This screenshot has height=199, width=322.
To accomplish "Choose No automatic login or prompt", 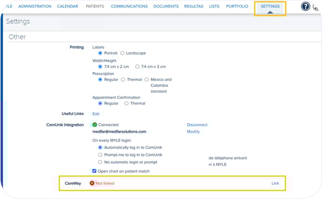I will pyautogui.click(x=100, y=162).
